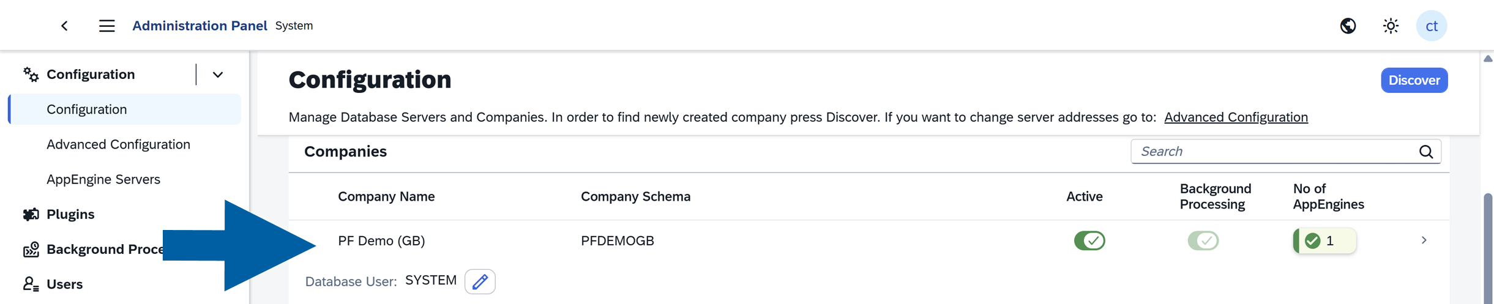Viewport: 1494px width, 304px height.
Task: Click the Users icon in sidebar
Action: (31, 284)
